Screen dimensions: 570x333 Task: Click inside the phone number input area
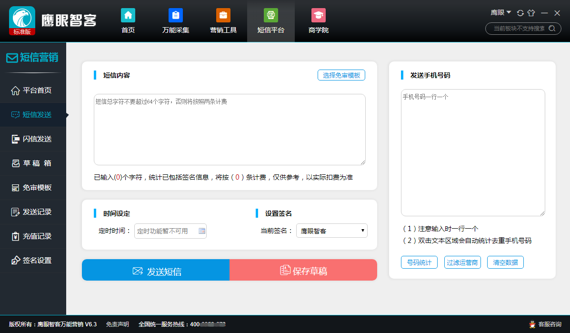click(x=473, y=152)
